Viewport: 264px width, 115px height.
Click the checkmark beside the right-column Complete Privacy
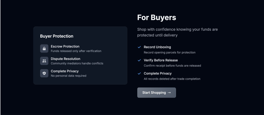139,73
